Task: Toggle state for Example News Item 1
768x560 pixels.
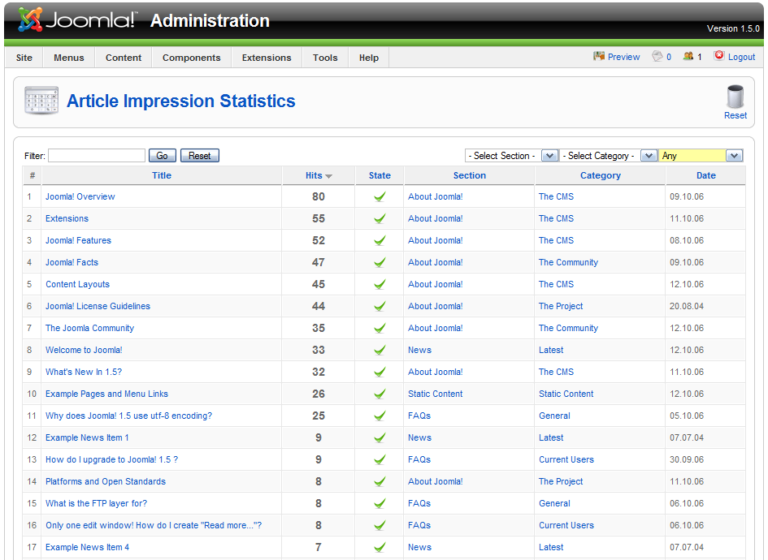Action: tap(380, 437)
